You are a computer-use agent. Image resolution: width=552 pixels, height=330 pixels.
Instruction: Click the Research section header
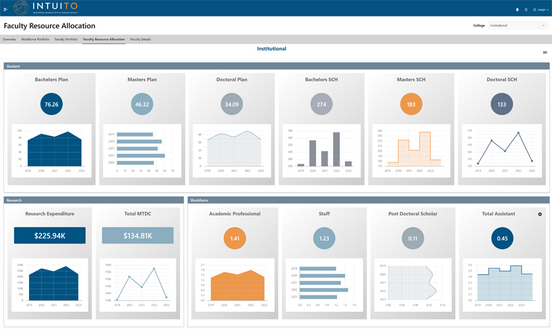94,200
